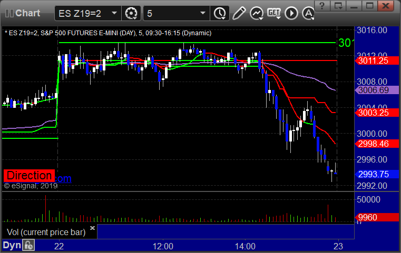Viewport: 401px width, 253px height.
Task: Click the red 2998.46 price marker
Action: [377, 144]
